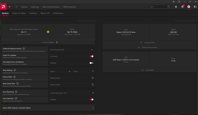Click the Check for Updates refresh icon
This screenshot has height=115, width=198.
[57, 42]
